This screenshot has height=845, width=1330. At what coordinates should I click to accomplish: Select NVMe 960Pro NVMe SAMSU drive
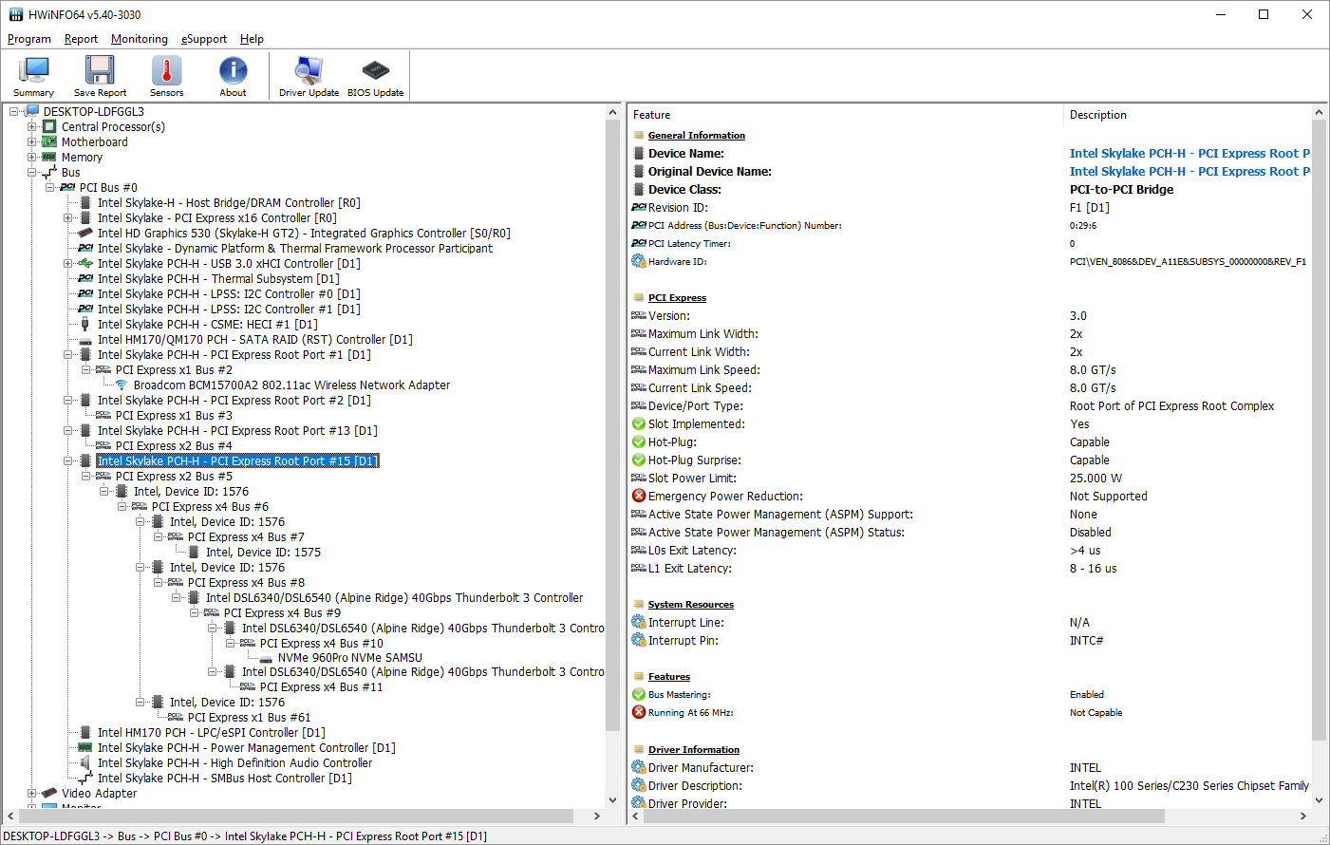349,658
